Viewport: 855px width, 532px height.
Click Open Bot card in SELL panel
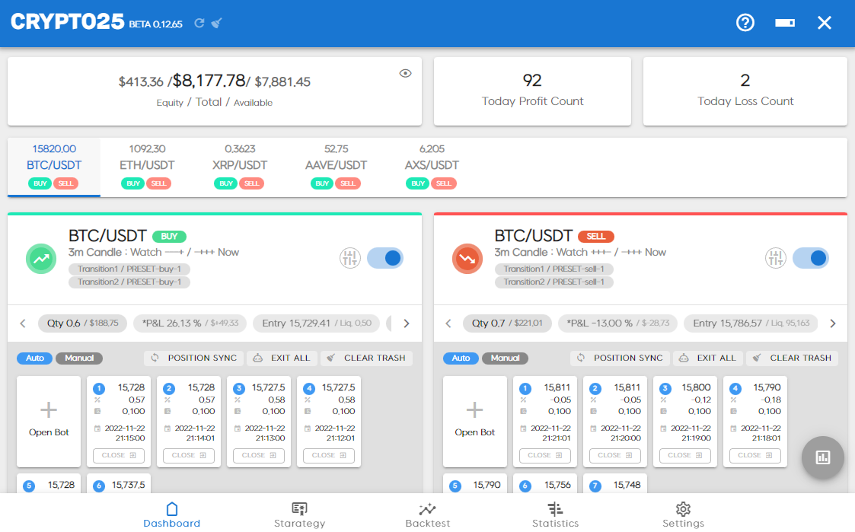point(474,421)
